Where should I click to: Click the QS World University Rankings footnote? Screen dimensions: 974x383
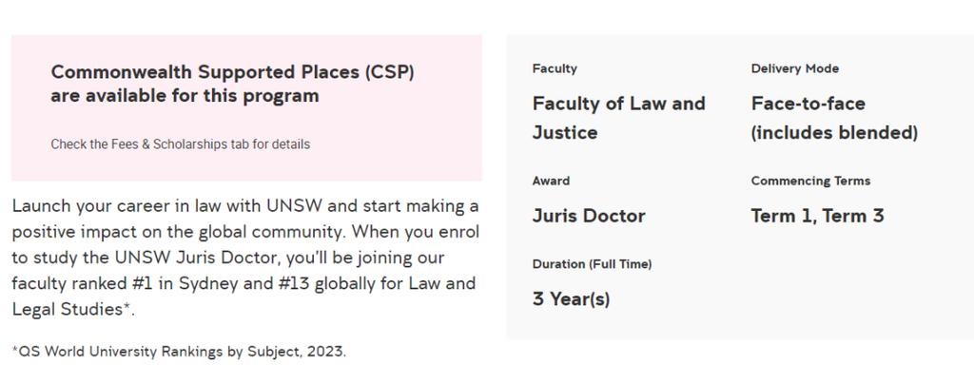pos(179,352)
